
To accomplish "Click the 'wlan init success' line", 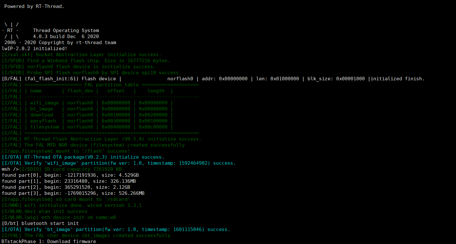I will pos(44,211).
